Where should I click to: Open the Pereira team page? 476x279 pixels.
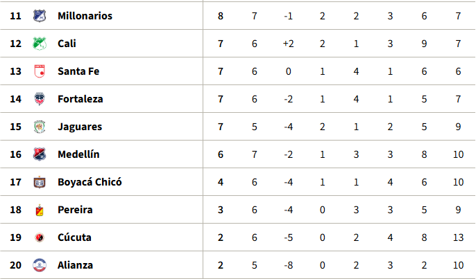(x=75, y=210)
